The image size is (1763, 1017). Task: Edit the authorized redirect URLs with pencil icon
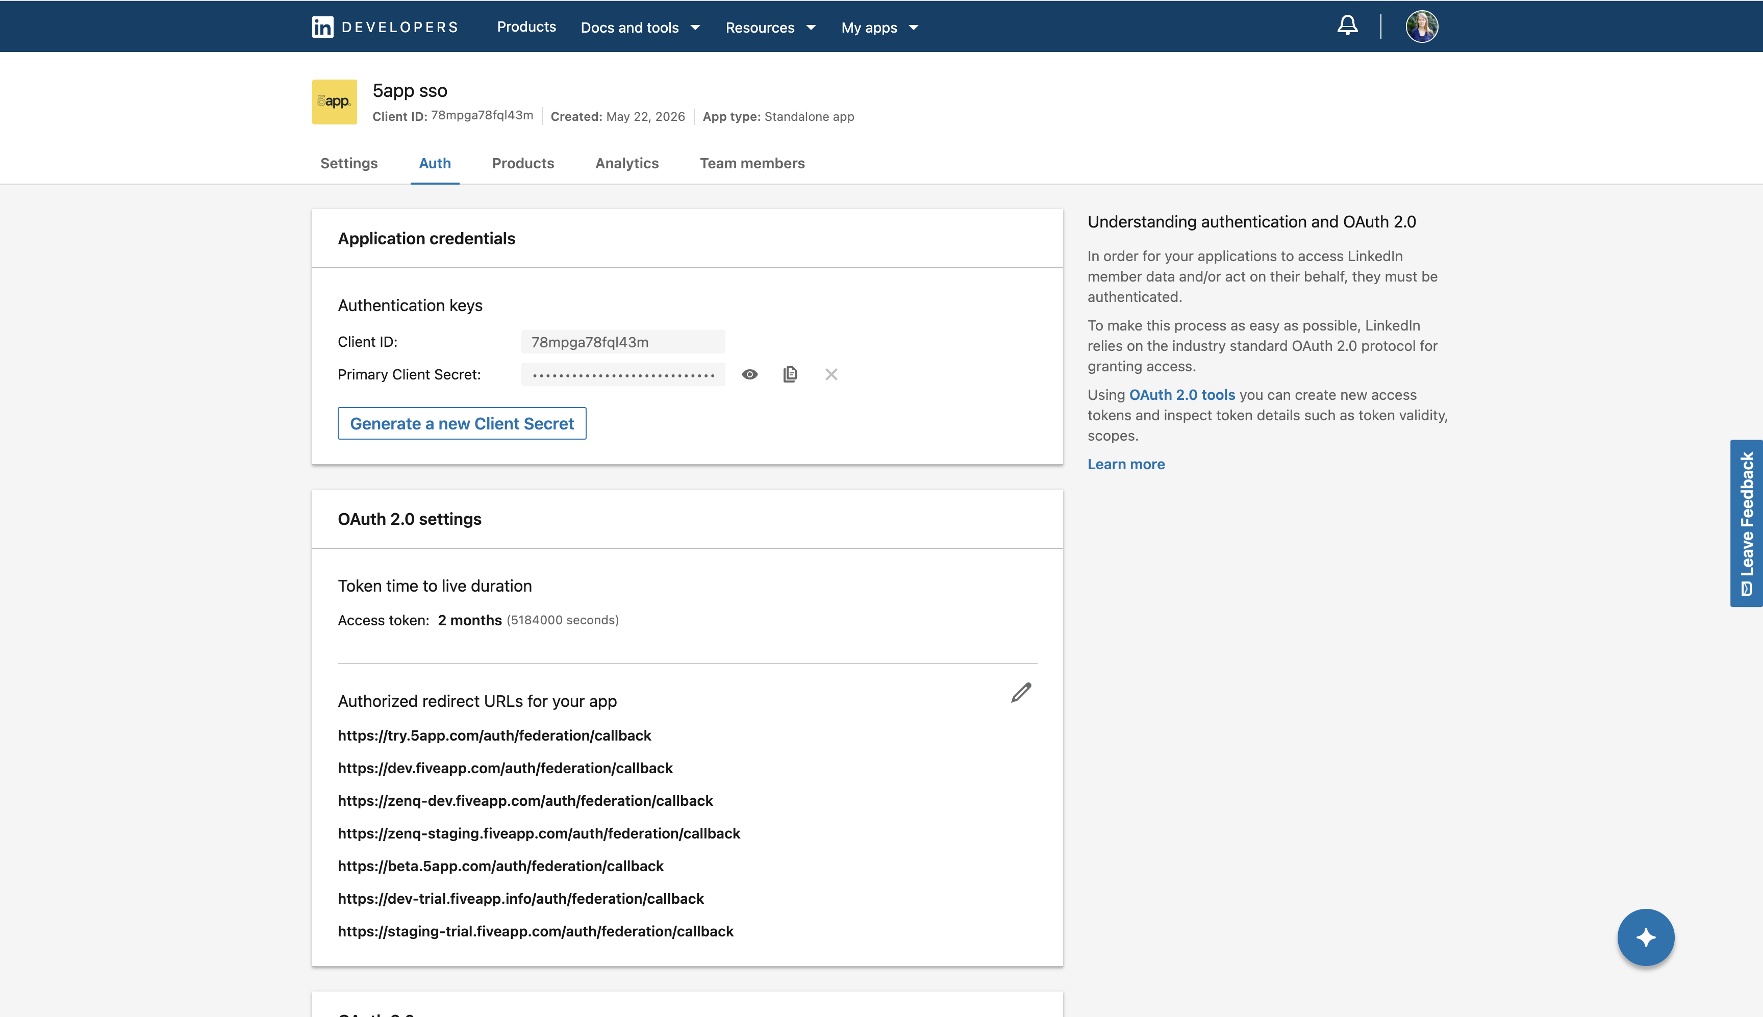tap(1021, 692)
